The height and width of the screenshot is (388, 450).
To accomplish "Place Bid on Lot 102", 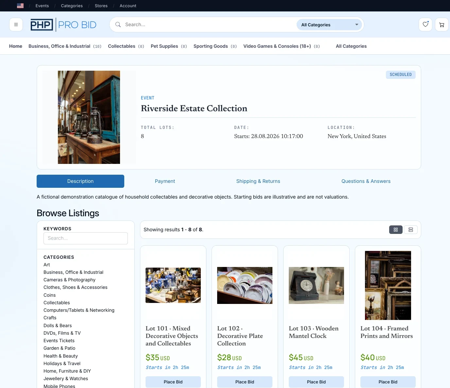I will pos(245,382).
